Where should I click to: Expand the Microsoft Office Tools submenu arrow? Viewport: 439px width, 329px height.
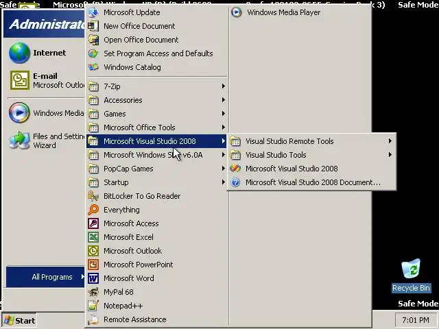223,127
